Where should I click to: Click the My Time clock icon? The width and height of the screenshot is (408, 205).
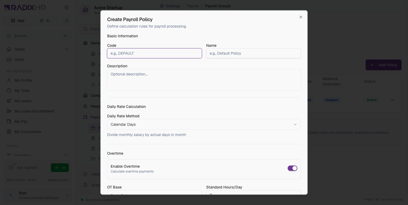(9, 91)
